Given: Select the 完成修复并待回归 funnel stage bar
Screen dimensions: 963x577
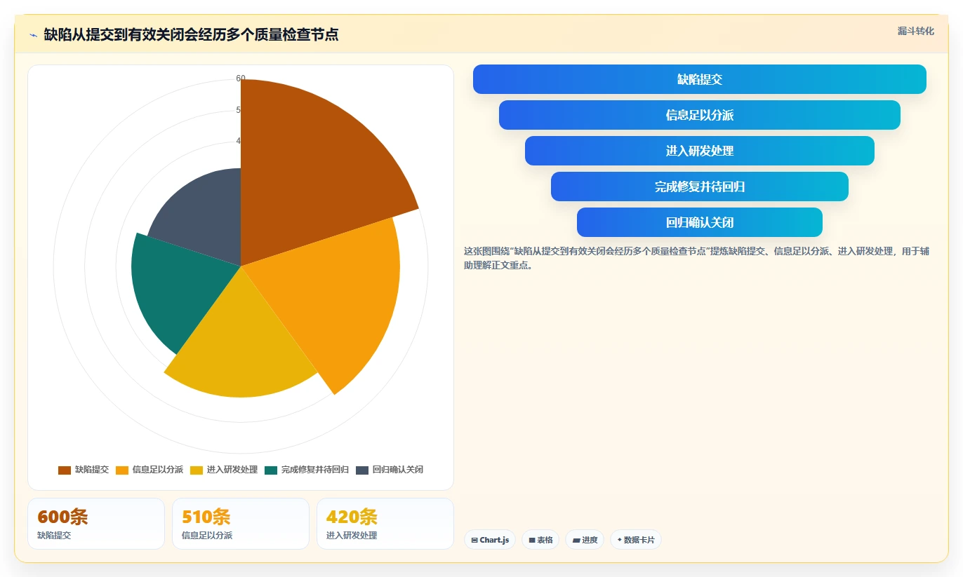Looking at the screenshot, I should click(700, 186).
